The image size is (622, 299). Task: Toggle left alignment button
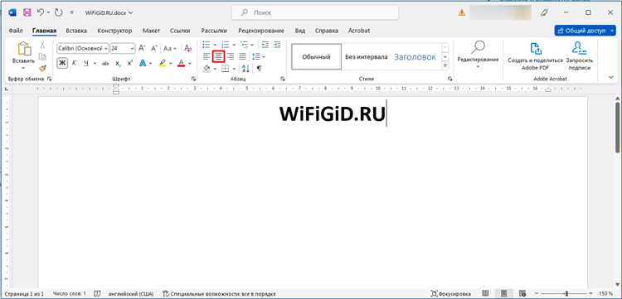207,56
